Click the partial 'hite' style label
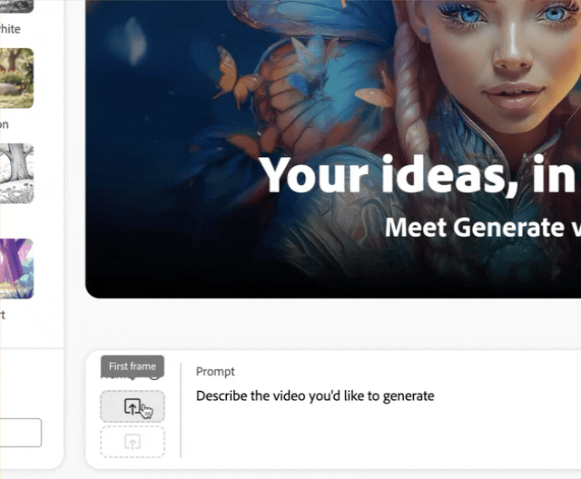581x479 pixels. click(x=10, y=29)
